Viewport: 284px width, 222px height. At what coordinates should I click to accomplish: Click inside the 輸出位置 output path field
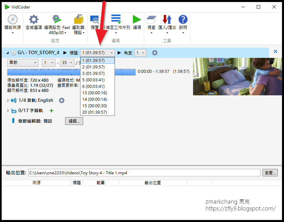136,173
